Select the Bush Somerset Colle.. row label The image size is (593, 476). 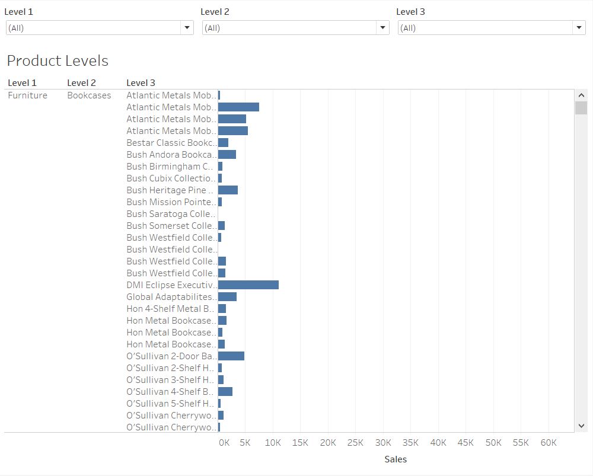[172, 226]
